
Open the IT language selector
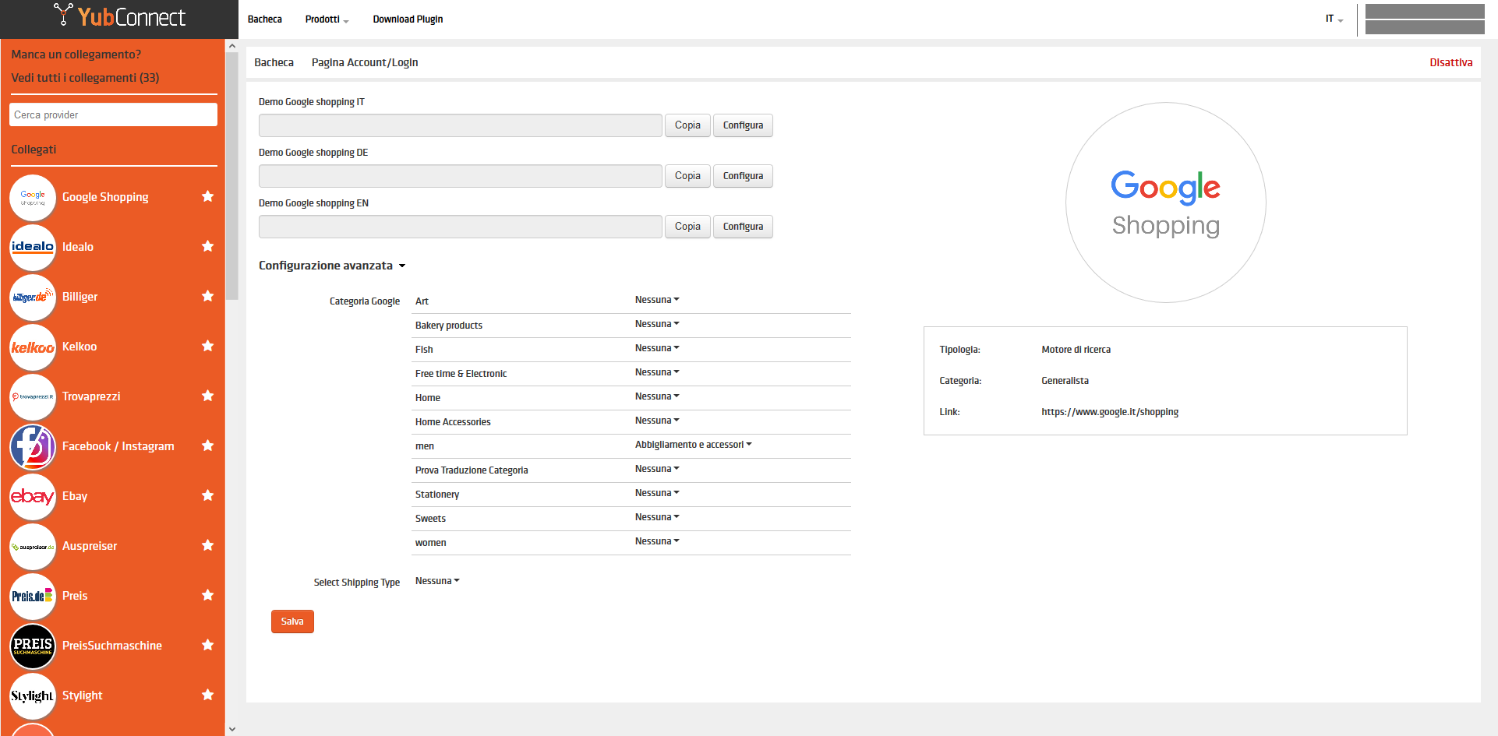[1334, 19]
